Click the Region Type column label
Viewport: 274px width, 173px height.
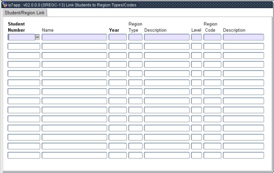coord(135,27)
